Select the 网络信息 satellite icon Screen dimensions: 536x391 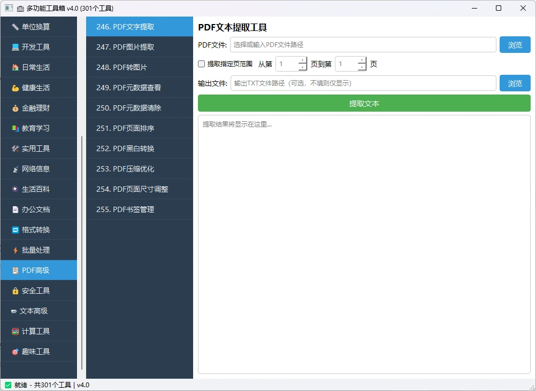point(15,169)
